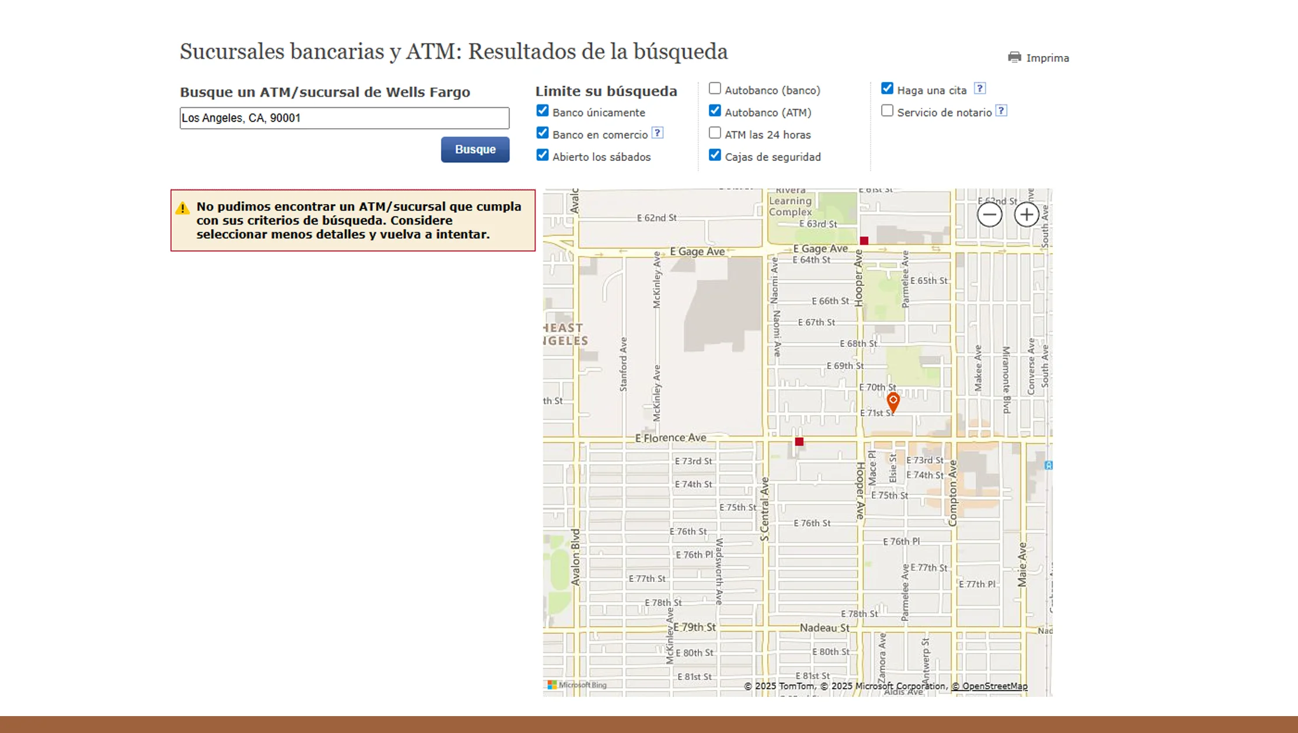Click red branch marker on E Florence Ave
Image resolution: width=1298 pixels, height=733 pixels.
799,442
